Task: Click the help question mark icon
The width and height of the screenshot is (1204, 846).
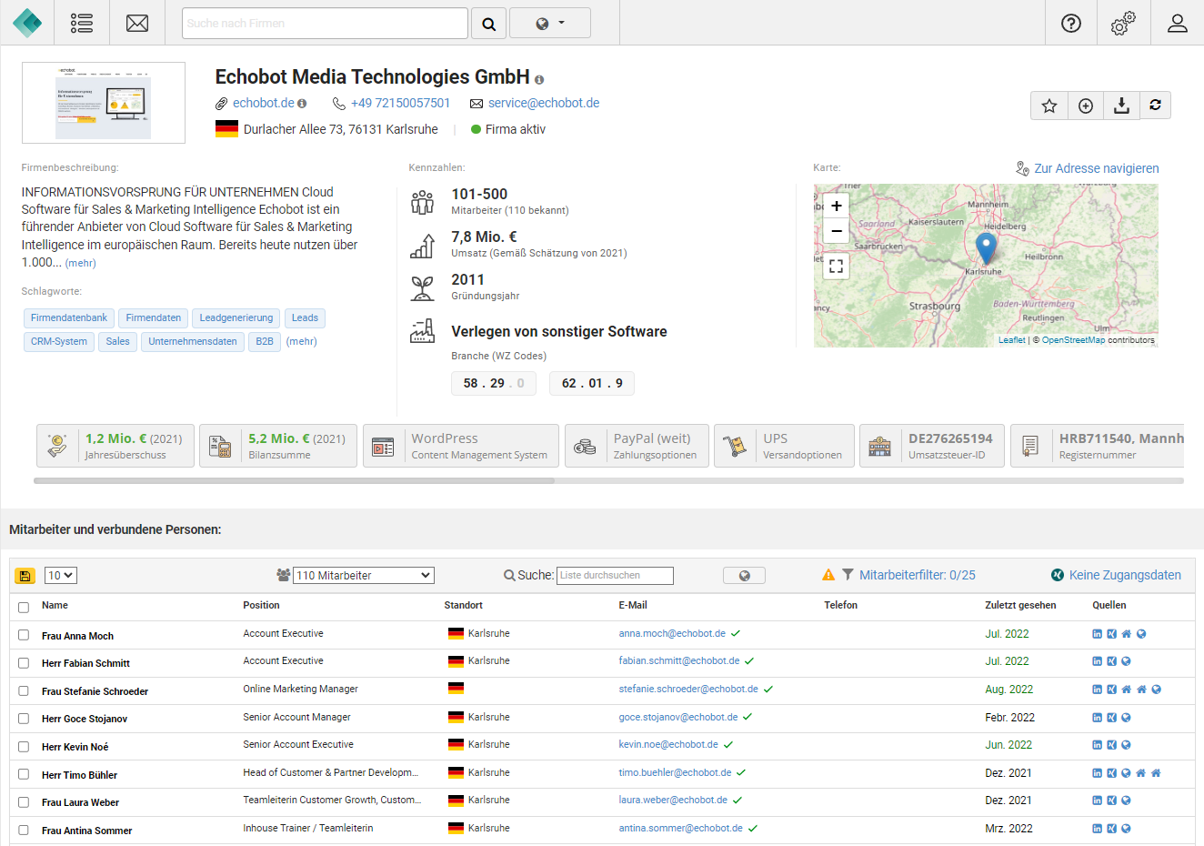Action: tap(1071, 23)
